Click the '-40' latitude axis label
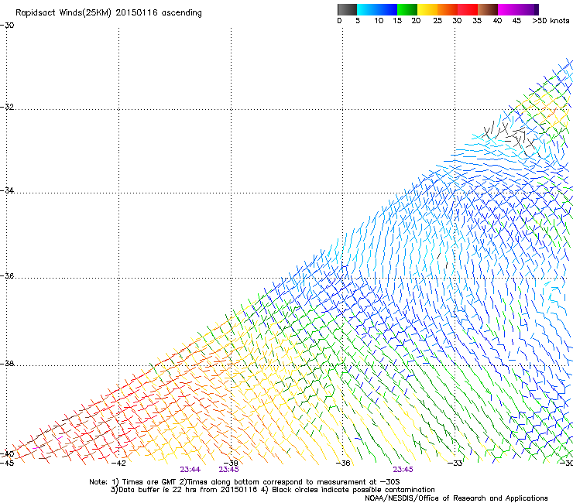 coord(7,454)
